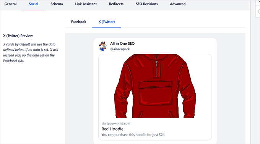Click the @aioseopack handle
This screenshot has width=260, height=144.
120,49
